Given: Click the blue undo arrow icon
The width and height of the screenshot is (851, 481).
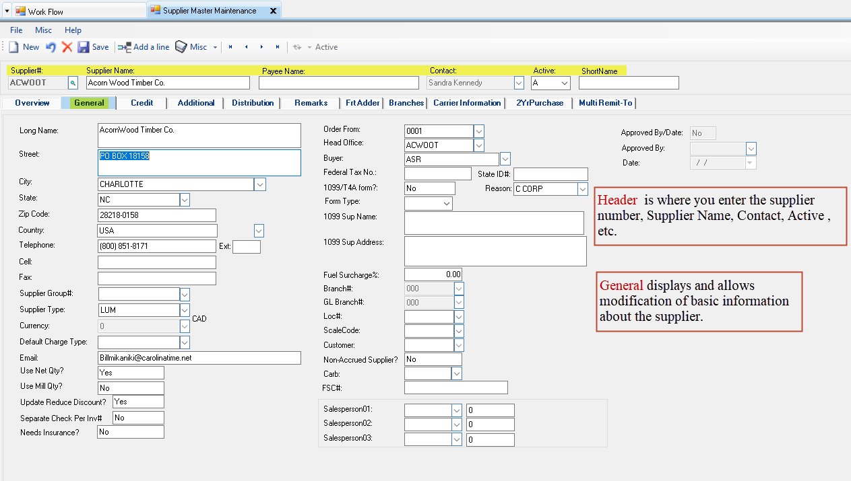Looking at the screenshot, I should (x=51, y=47).
